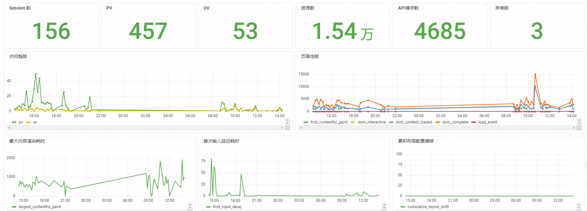The width and height of the screenshot is (587, 211).
Task: Click the 资源数 value 1.54 万
Action: click(343, 31)
